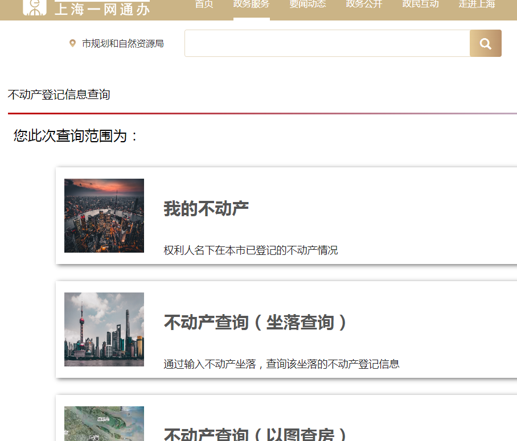Screen dimensions: 517x441
Task: Open 不动产查询（坐落查询）title
Action: [255, 322]
